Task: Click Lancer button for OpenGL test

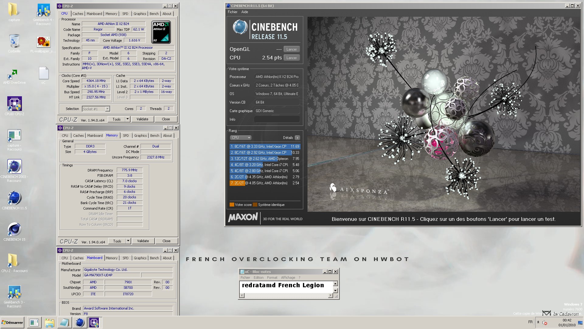Action: (291, 49)
